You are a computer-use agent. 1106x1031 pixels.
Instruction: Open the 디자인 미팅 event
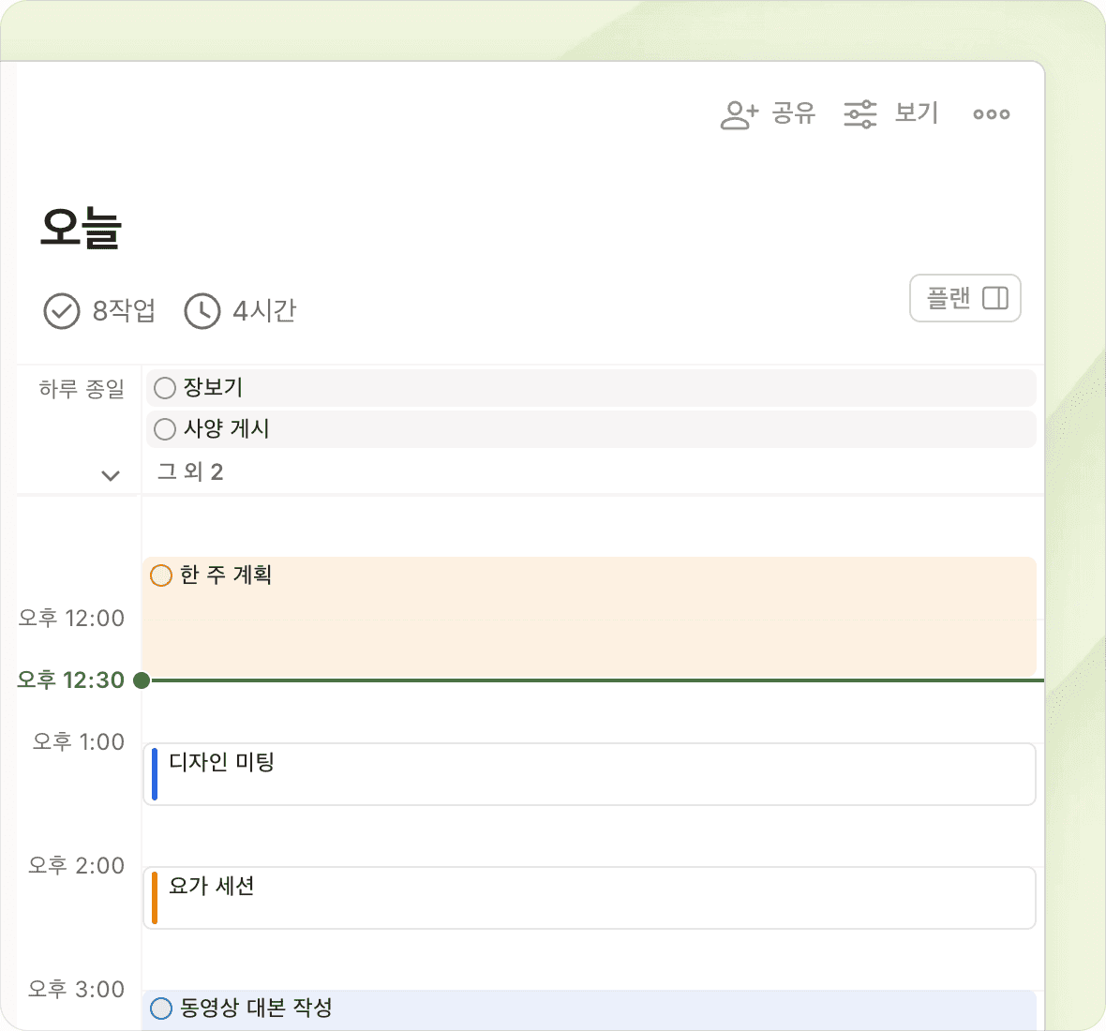[x=590, y=774]
